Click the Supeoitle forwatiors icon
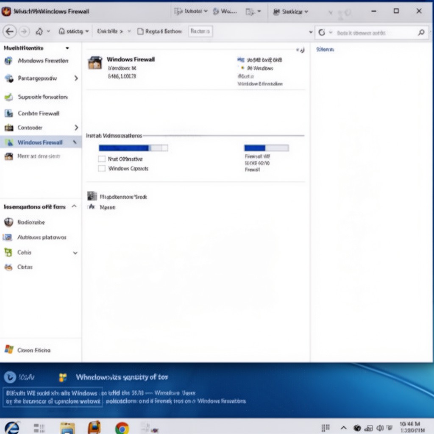Image resolution: width=434 pixels, height=434 pixels. pos(8,97)
